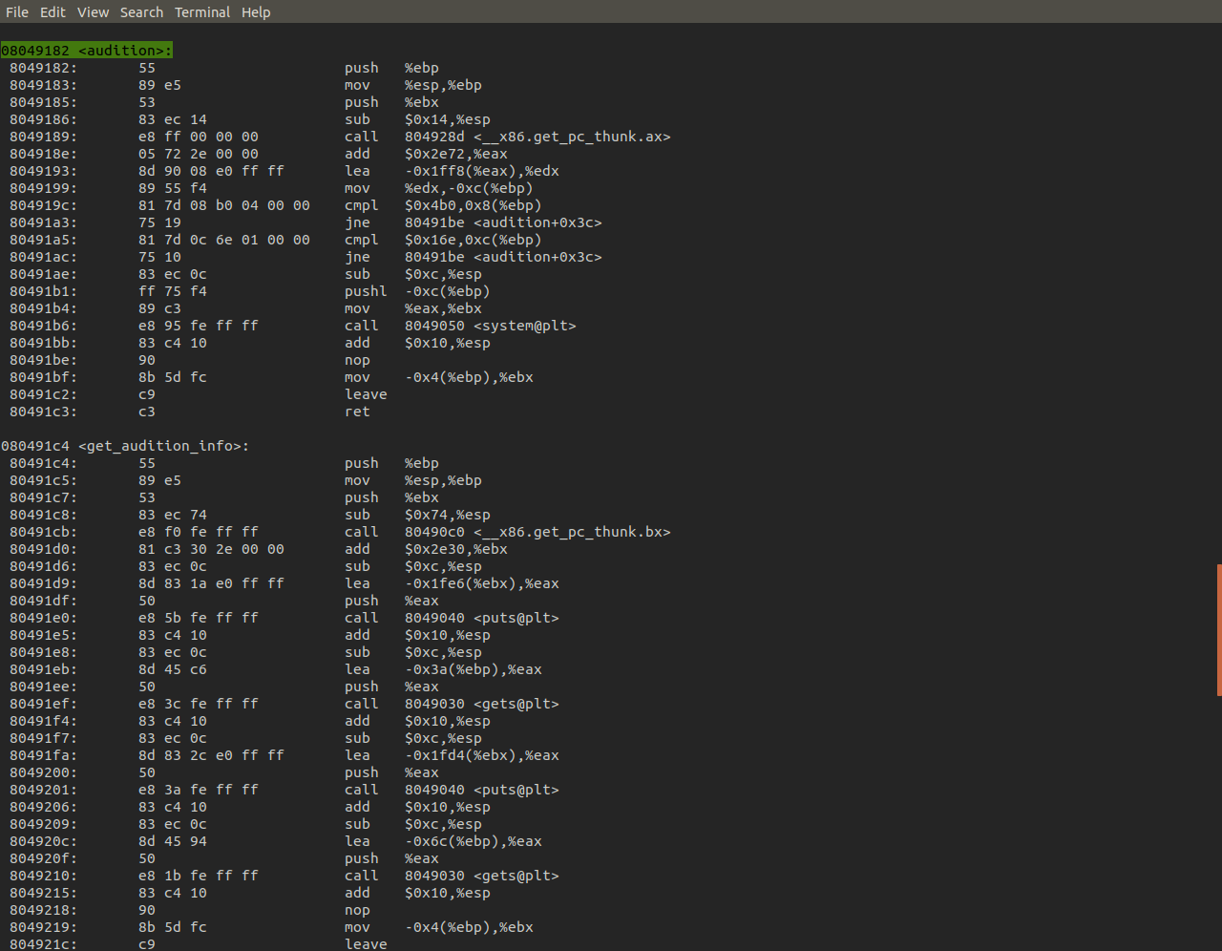Open the Search menu

[141, 12]
